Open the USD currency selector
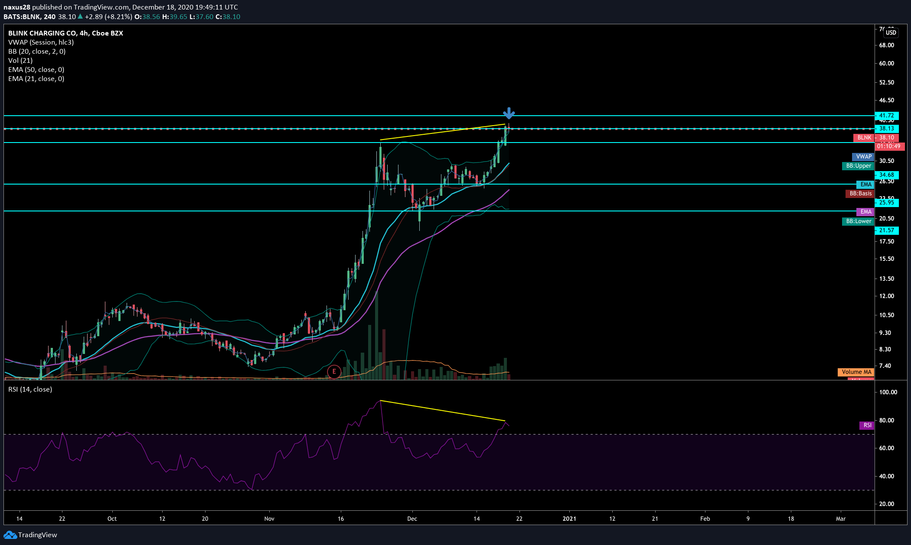Screen dimensions: 911x545 pyautogui.click(x=891, y=32)
